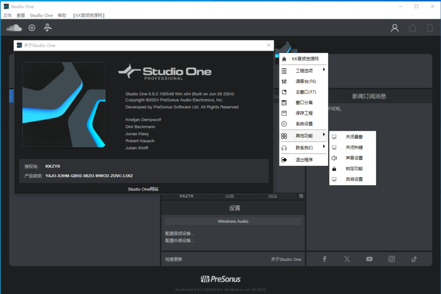Screen dimensions: 441x294
Task: Click the X (Twitter) social icon
Action: pyautogui.click(x=347, y=259)
